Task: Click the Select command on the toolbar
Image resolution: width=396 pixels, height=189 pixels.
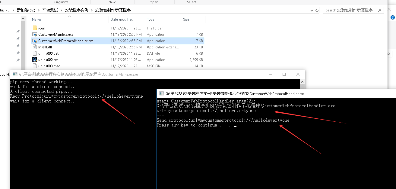Action: point(192,2)
